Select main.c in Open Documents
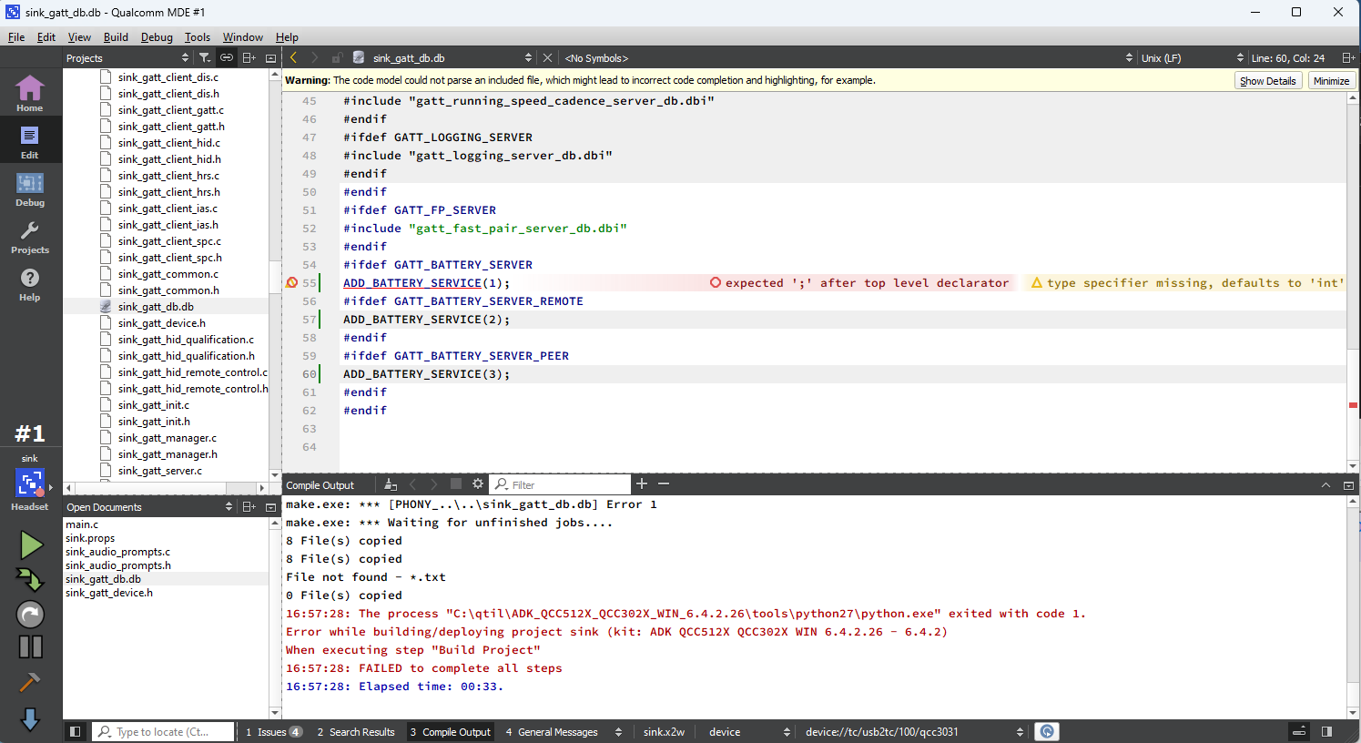 tap(82, 524)
